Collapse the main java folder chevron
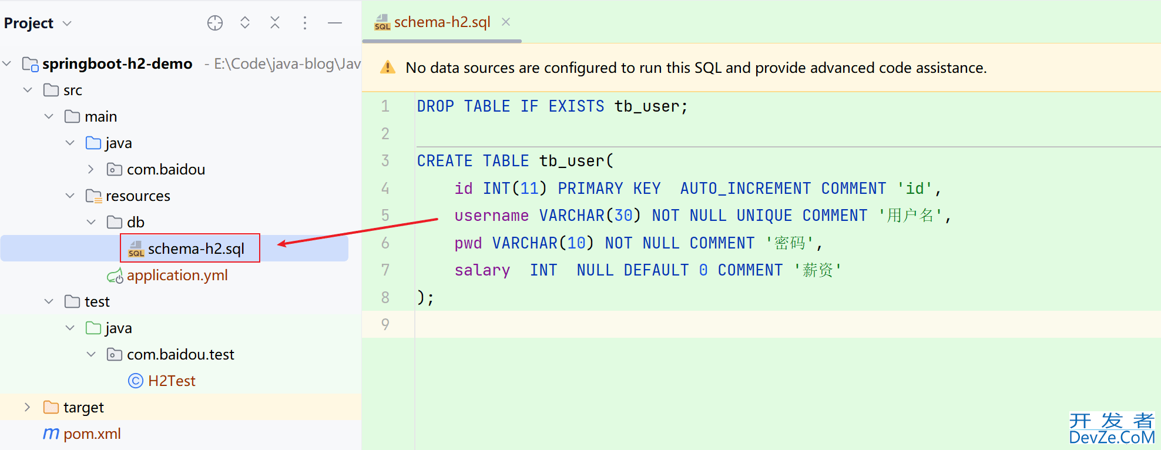Viewport: 1161px width, 450px height. click(x=70, y=143)
